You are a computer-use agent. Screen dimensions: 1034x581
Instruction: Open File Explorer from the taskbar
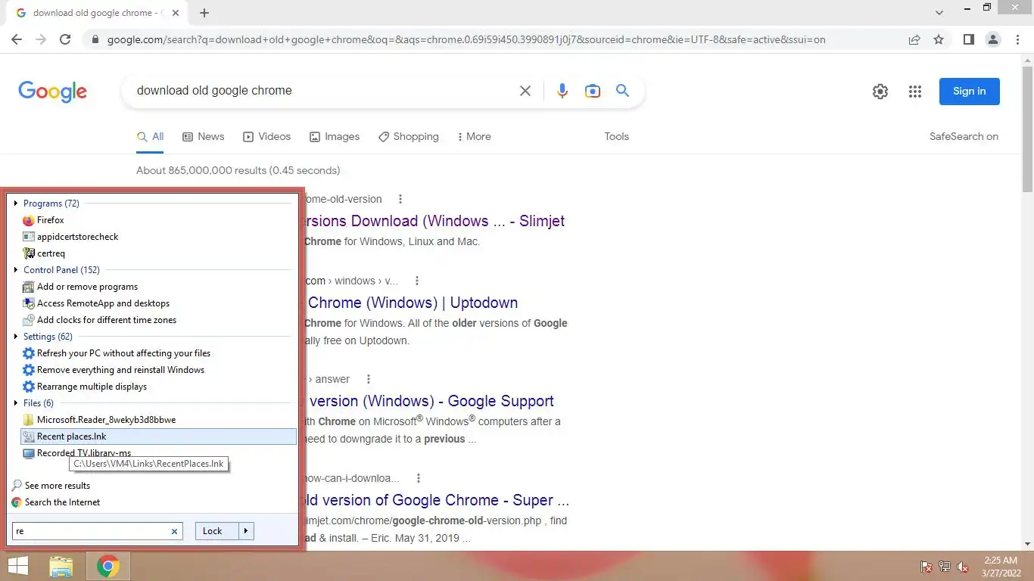click(61, 566)
